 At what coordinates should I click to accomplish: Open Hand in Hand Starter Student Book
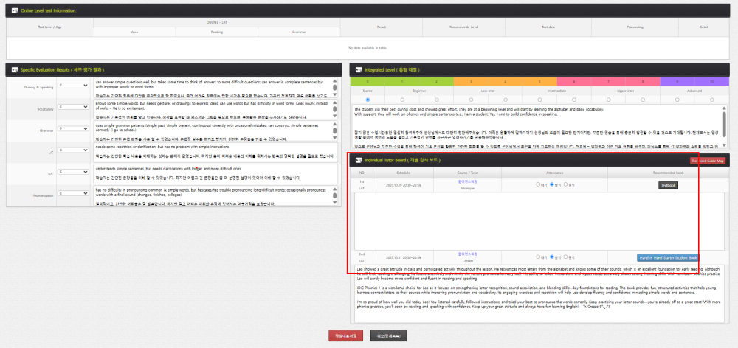(x=667, y=258)
